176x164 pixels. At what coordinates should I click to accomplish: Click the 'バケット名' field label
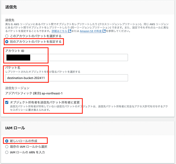[13, 67]
